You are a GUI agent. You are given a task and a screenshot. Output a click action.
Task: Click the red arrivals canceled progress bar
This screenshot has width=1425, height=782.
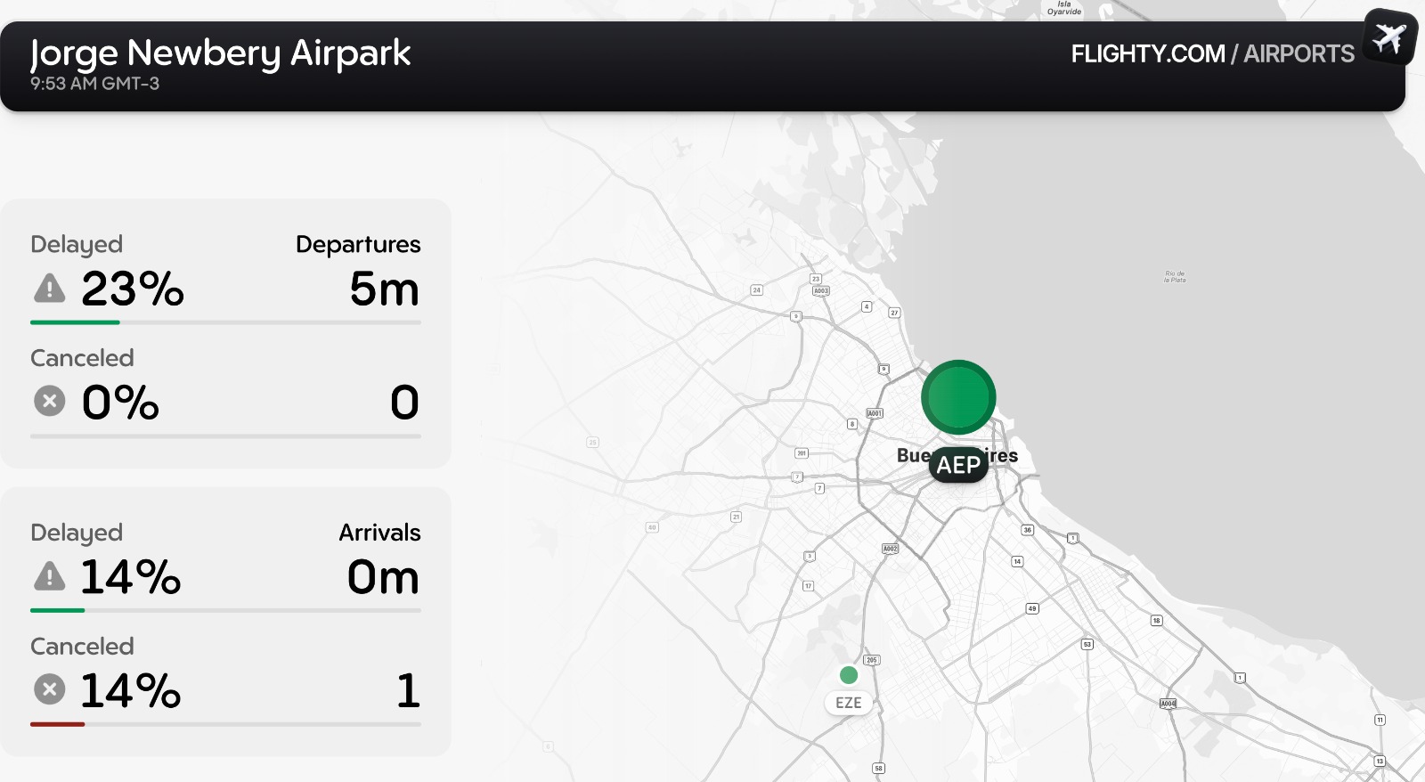point(57,724)
